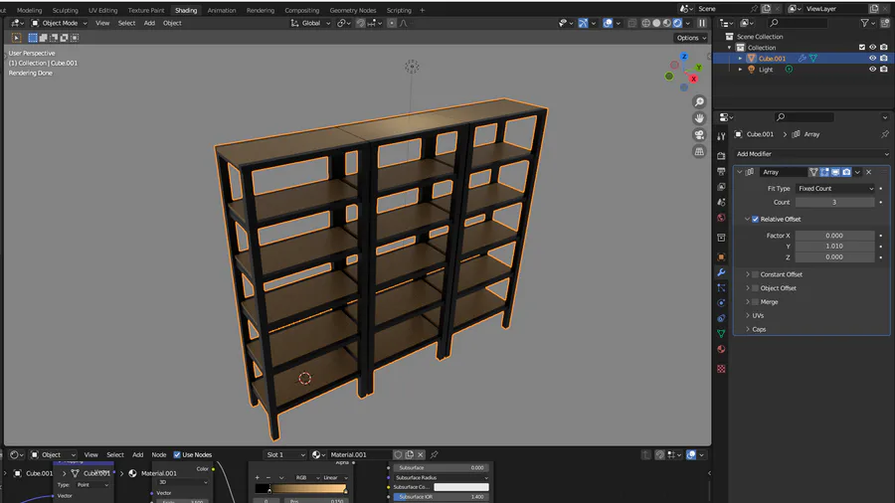Toggle Use Nodes checkbox in node editor
Image resolution: width=895 pixels, height=503 pixels.
point(177,454)
